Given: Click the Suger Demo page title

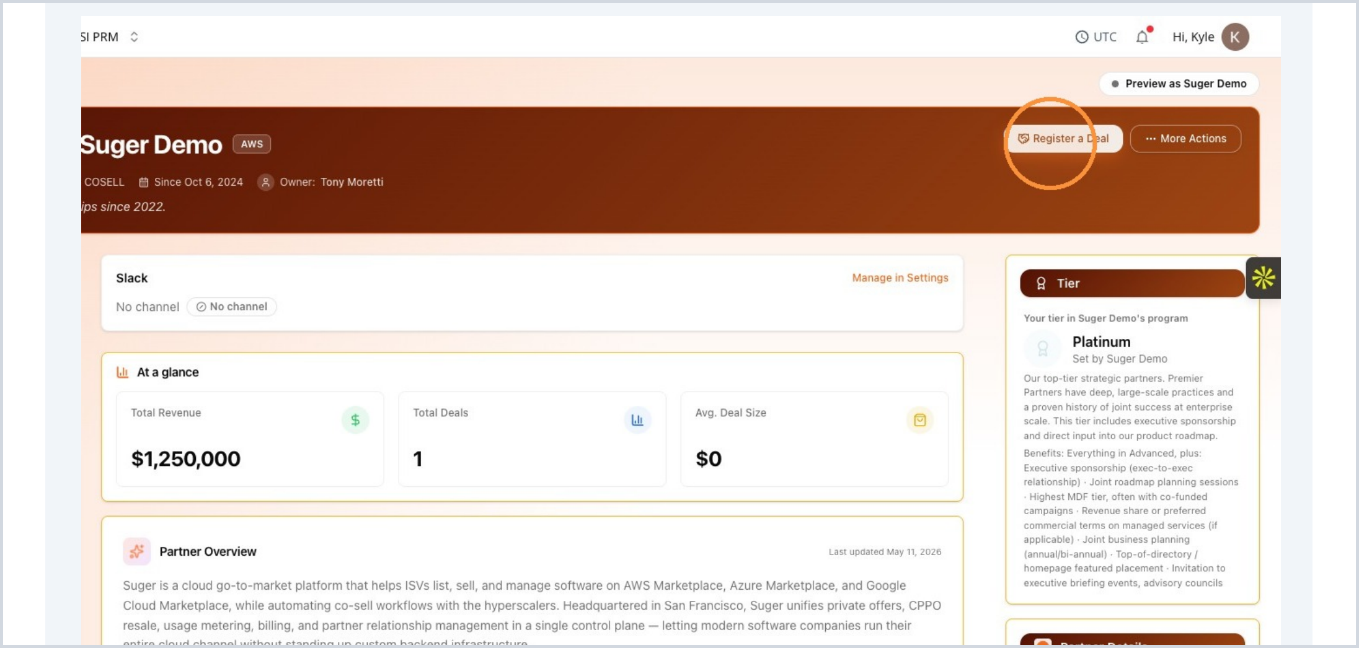Looking at the screenshot, I should click(x=151, y=144).
